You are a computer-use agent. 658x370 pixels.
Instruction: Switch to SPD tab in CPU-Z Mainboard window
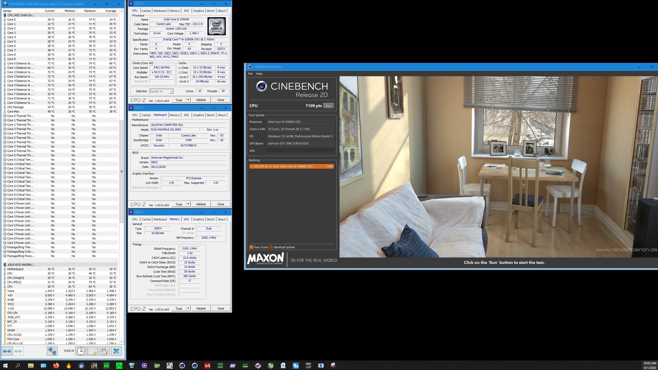click(186, 115)
